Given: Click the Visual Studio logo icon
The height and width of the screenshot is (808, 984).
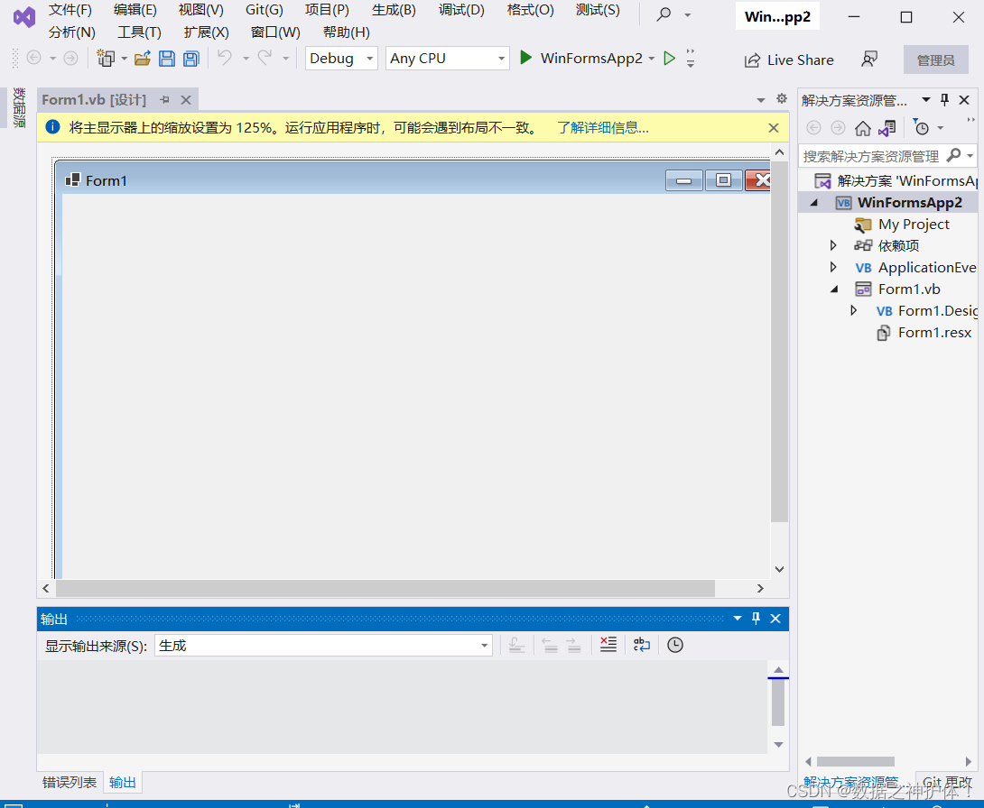Looking at the screenshot, I should point(24,17).
